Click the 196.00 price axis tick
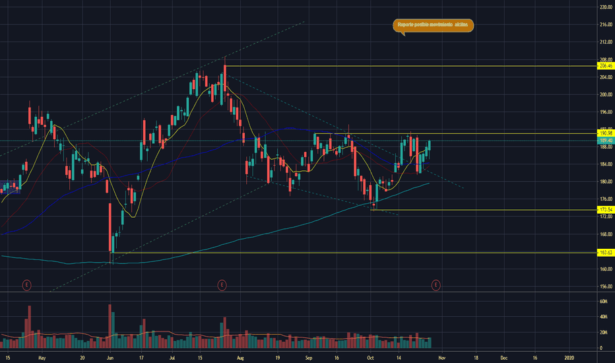Image resolution: width=615 pixels, height=363 pixels. [606, 112]
